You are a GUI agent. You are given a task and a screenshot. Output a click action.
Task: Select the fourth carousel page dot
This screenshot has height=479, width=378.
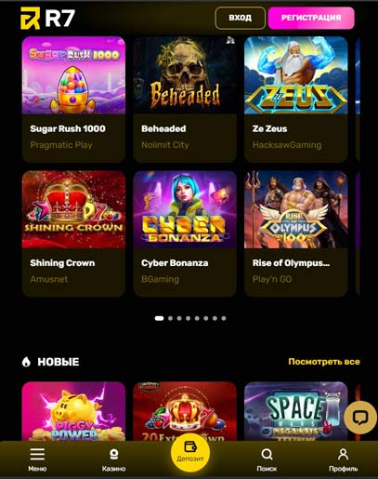(x=188, y=318)
